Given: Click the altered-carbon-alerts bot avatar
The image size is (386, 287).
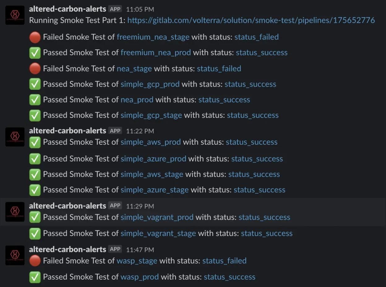Looking at the screenshot, I should coord(15,15).
